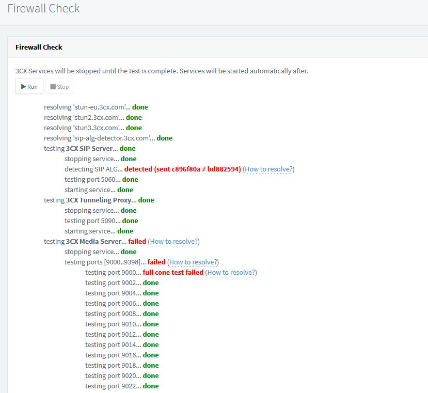The height and width of the screenshot is (393, 428).
Task: Click the 'sip-alg-detector.3cx.com' resolving line
Action: [108, 138]
